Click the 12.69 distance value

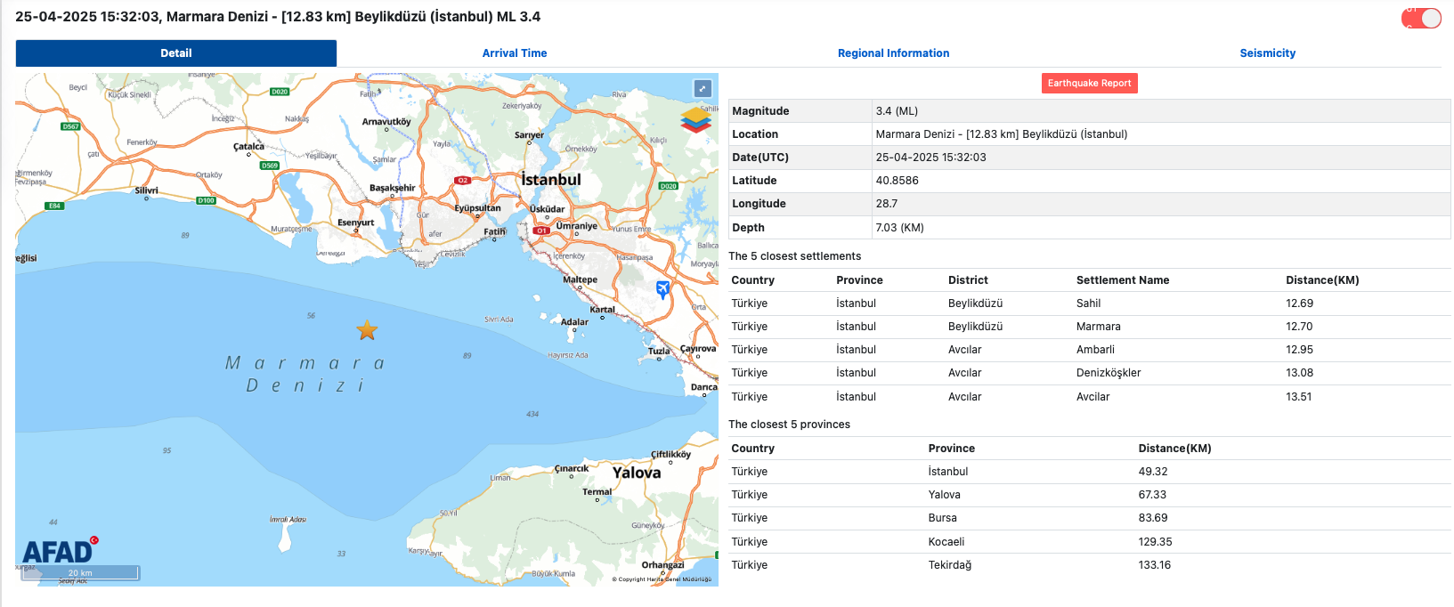(x=1299, y=303)
